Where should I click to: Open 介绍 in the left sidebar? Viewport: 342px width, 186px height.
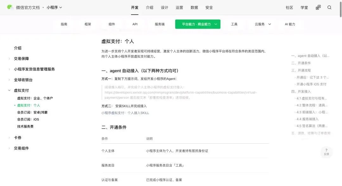tap(18, 48)
